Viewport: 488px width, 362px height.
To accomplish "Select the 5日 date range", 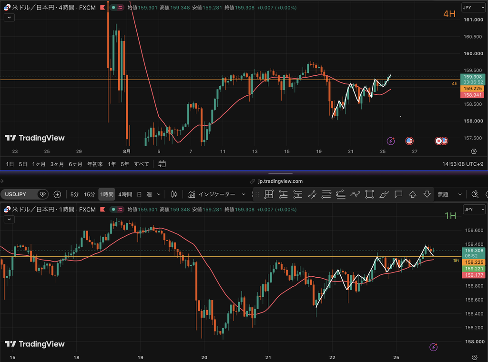I will [x=23, y=164].
